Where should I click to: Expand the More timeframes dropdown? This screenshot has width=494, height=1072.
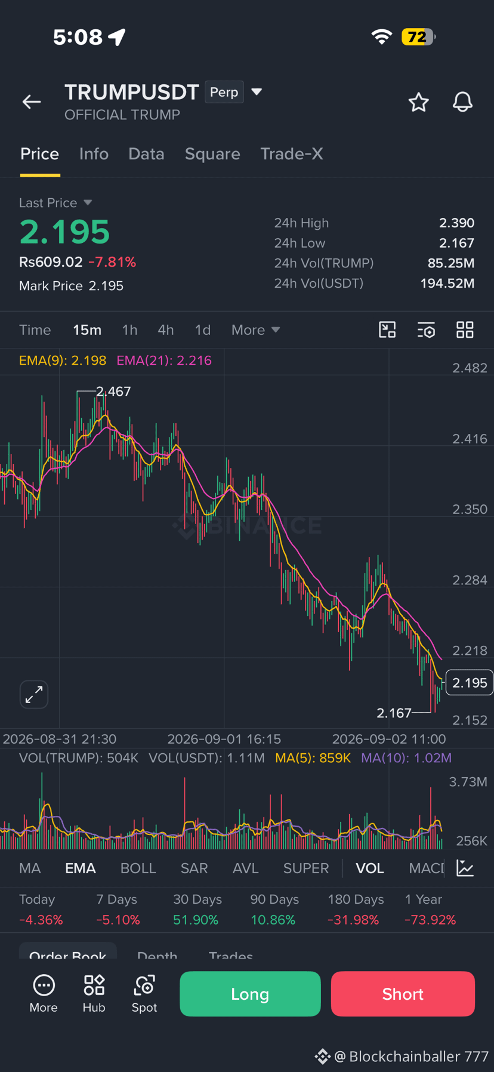(255, 330)
